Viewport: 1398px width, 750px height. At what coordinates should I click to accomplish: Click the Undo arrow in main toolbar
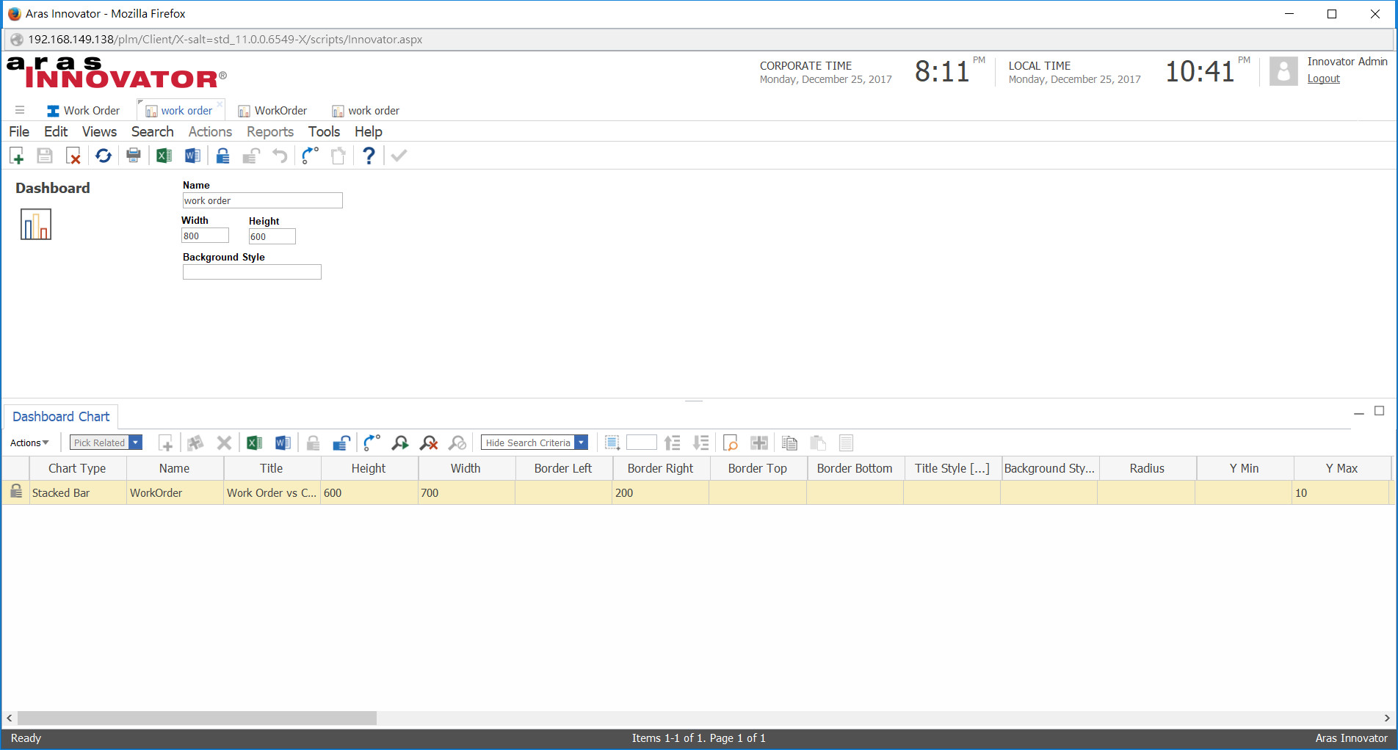click(x=280, y=156)
